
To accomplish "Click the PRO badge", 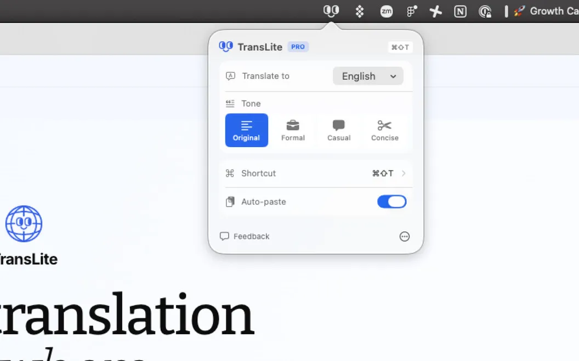I will 298,47.
